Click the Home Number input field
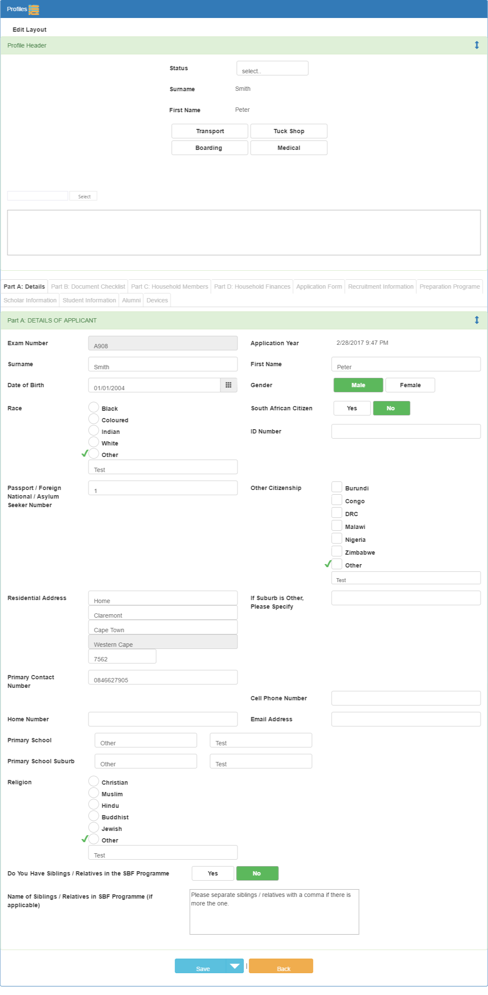488x995 pixels. coord(163,719)
